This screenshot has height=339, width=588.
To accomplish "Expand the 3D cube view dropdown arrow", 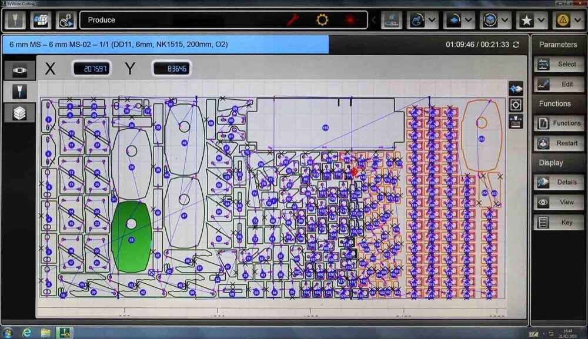I will pos(506,20).
